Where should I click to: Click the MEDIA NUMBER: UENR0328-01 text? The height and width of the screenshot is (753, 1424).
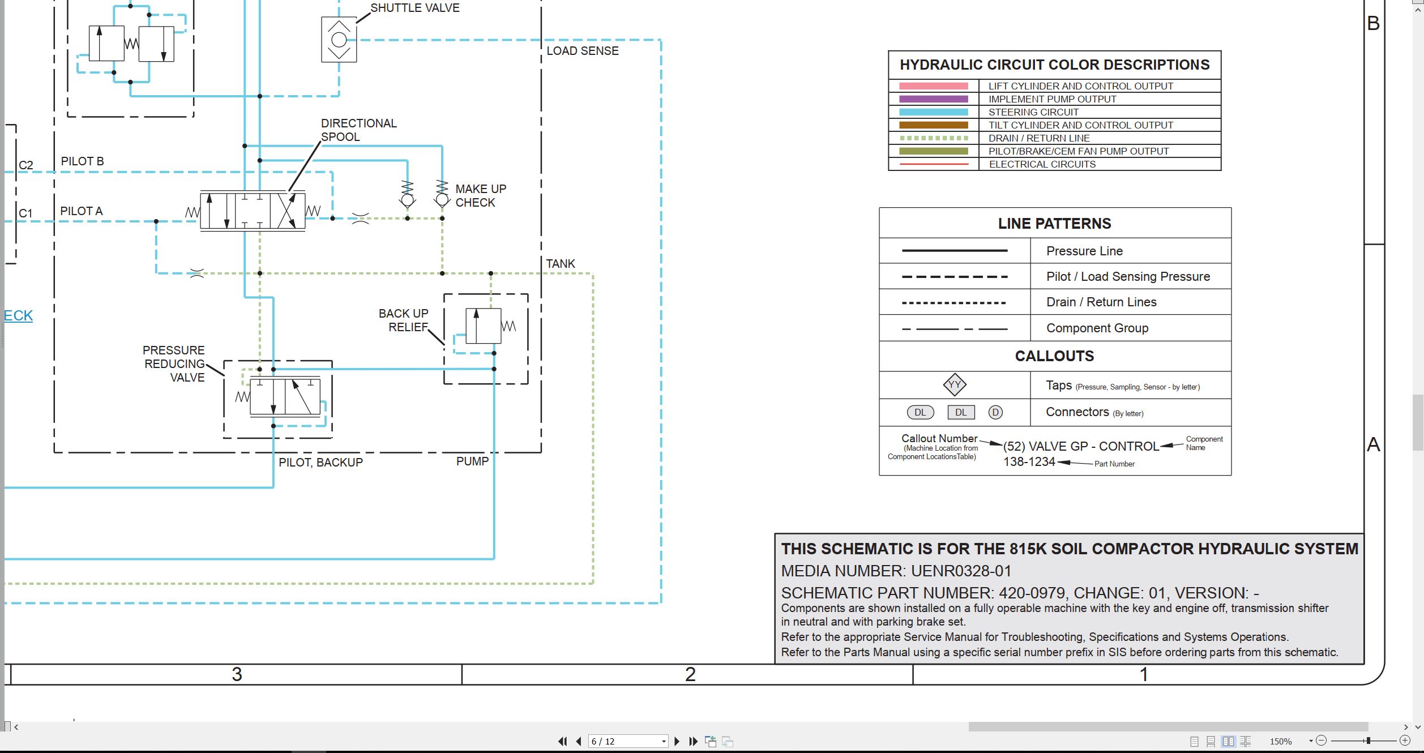click(x=896, y=571)
